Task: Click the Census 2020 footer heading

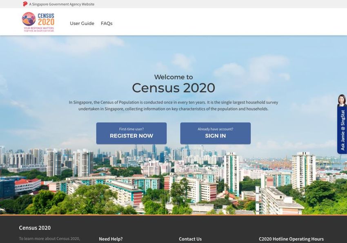Action: pyautogui.click(x=35, y=228)
